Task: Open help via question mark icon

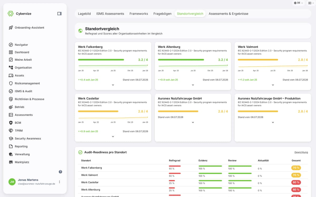Action: [60, 172]
